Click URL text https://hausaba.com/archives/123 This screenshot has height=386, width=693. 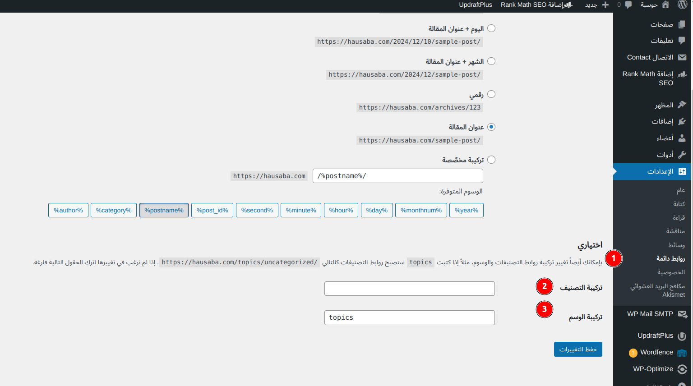coord(420,108)
